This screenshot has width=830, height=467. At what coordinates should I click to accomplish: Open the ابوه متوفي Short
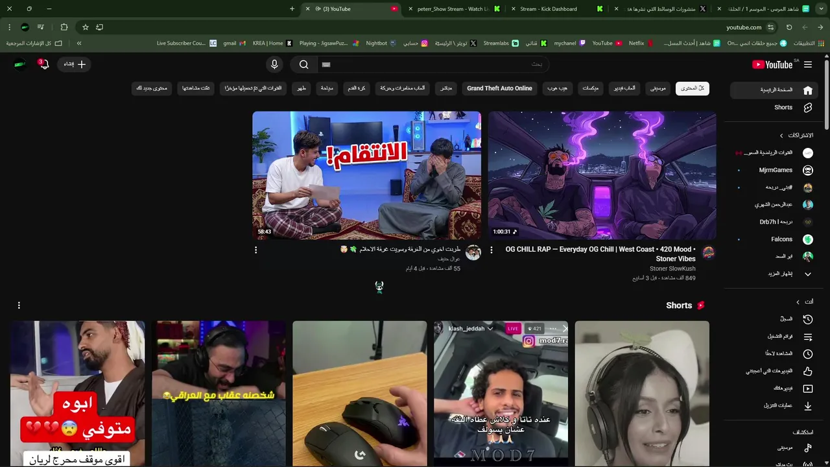pyautogui.click(x=77, y=394)
